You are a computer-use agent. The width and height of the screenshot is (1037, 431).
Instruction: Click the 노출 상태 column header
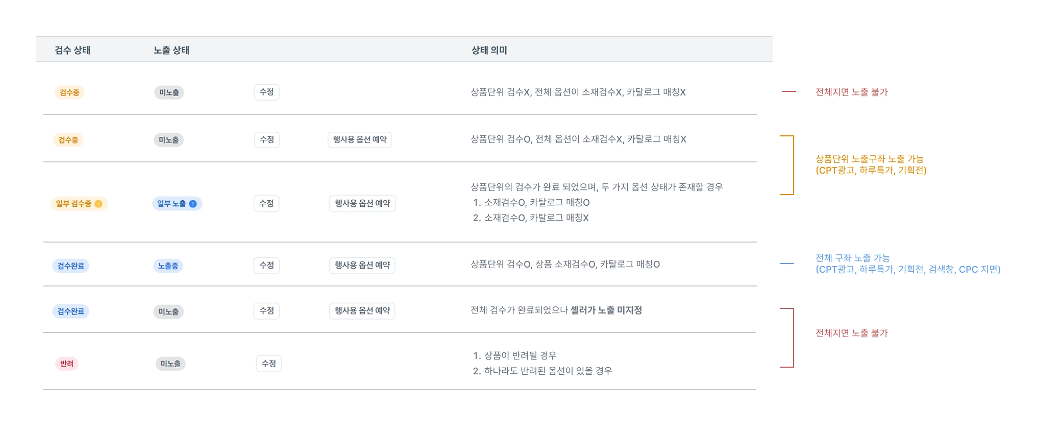point(171,50)
